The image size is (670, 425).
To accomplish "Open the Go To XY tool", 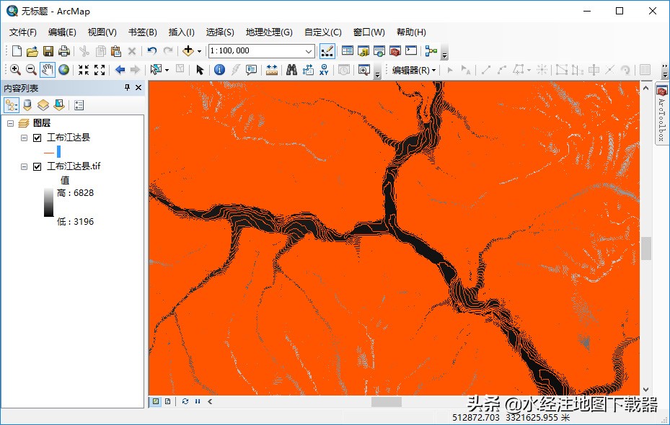I will tap(323, 70).
